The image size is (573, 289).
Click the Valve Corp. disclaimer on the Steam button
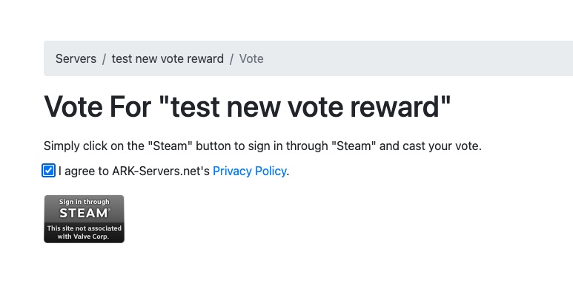84,232
